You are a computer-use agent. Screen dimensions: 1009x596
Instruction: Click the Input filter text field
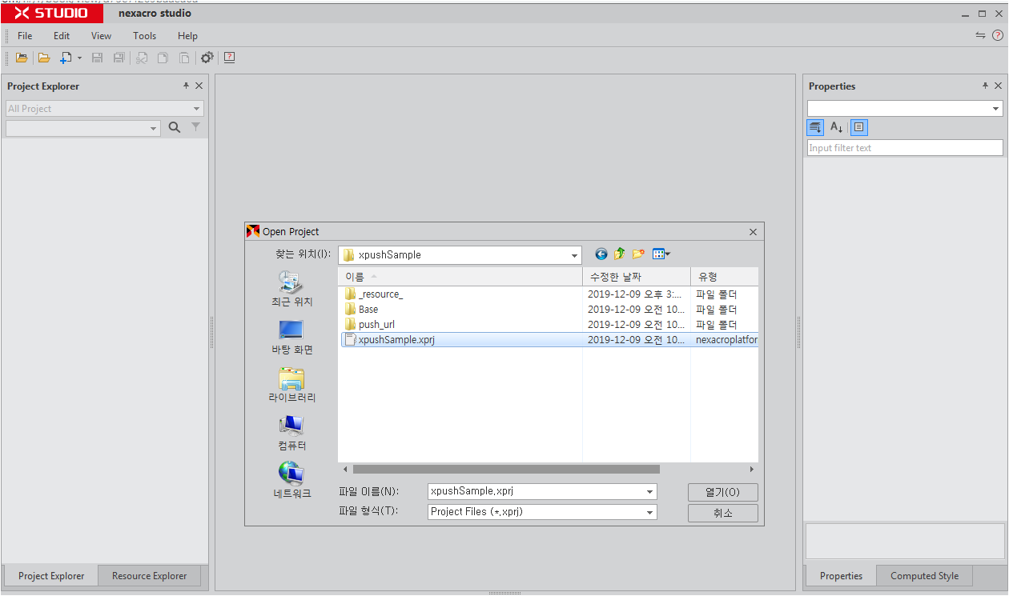click(x=905, y=148)
